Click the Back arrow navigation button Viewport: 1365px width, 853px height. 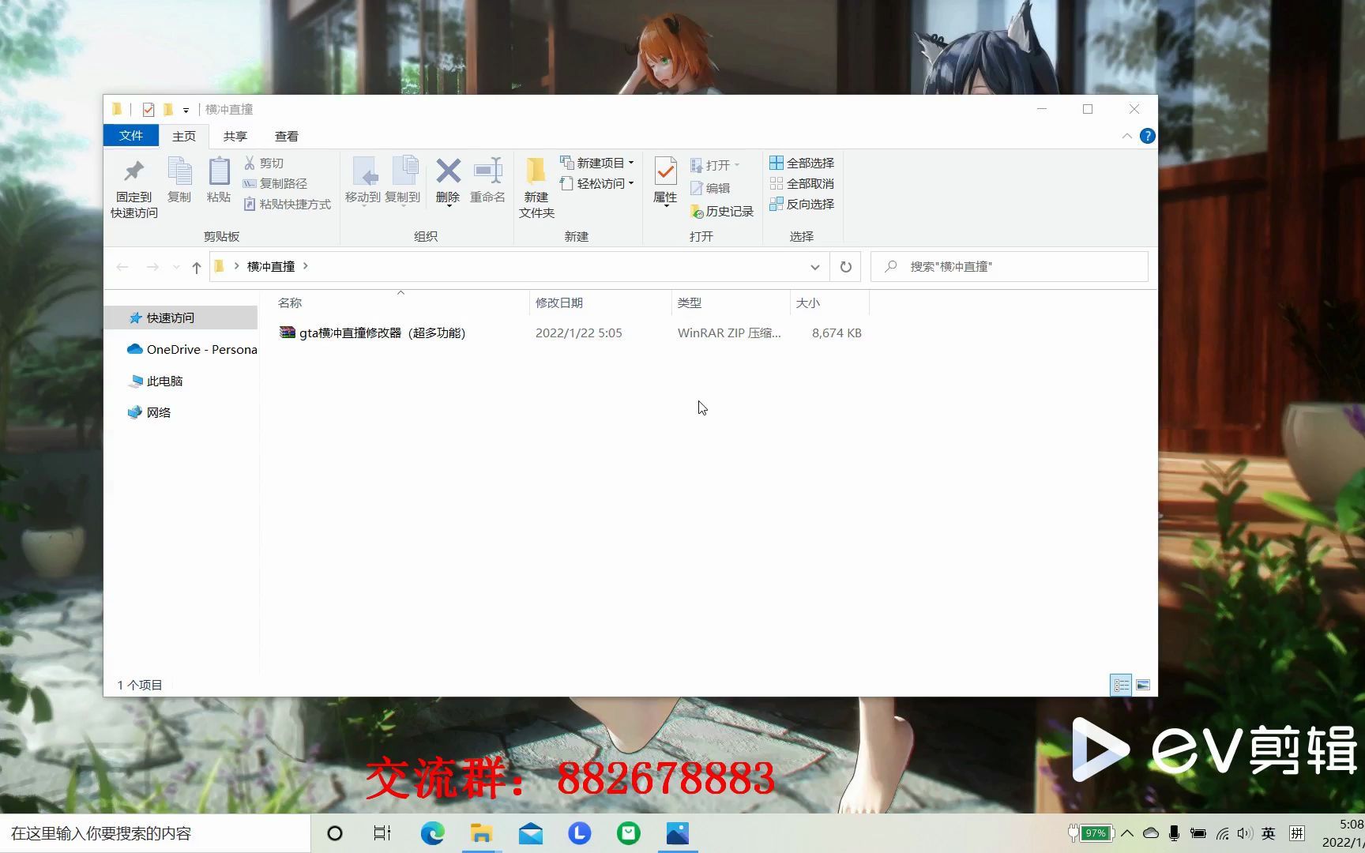122,267
